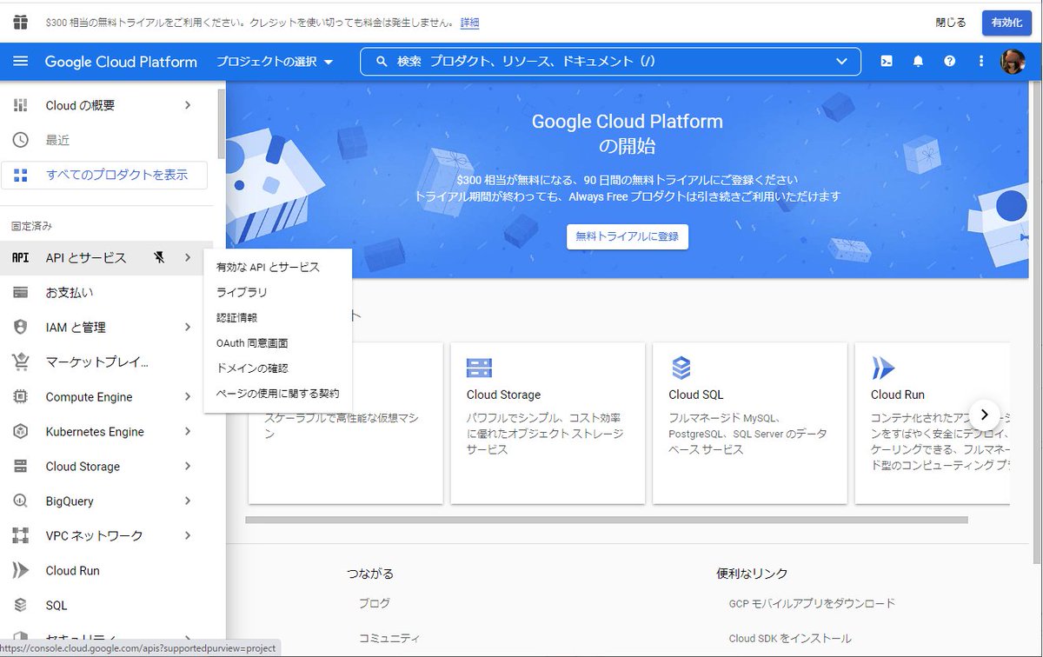Image resolution: width=1043 pixels, height=657 pixels.
Task: Expand the IAM と管理 submenu arrow
Action: pos(188,328)
